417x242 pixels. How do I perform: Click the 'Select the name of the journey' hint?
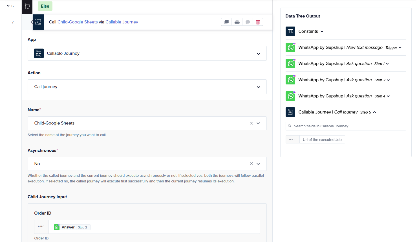click(x=67, y=135)
